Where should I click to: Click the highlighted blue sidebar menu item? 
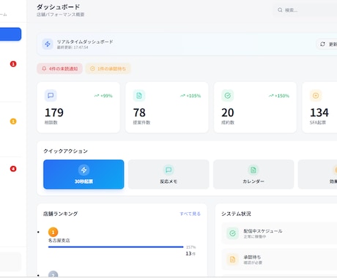[x=10, y=34]
